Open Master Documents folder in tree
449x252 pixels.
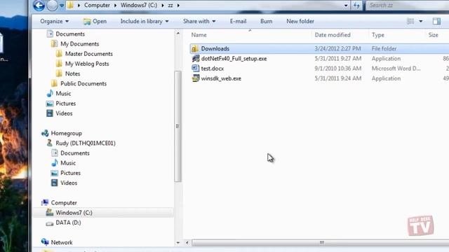tap(89, 54)
